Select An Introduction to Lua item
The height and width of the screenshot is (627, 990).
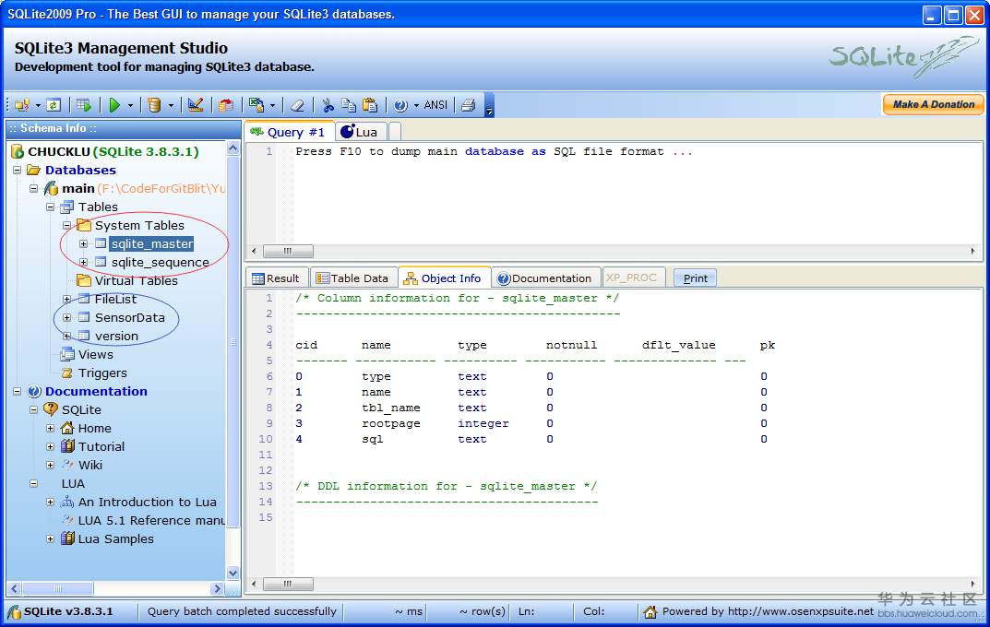(147, 503)
